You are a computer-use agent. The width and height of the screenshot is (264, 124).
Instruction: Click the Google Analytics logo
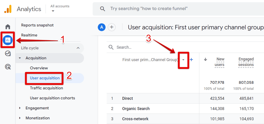pos(8,9)
